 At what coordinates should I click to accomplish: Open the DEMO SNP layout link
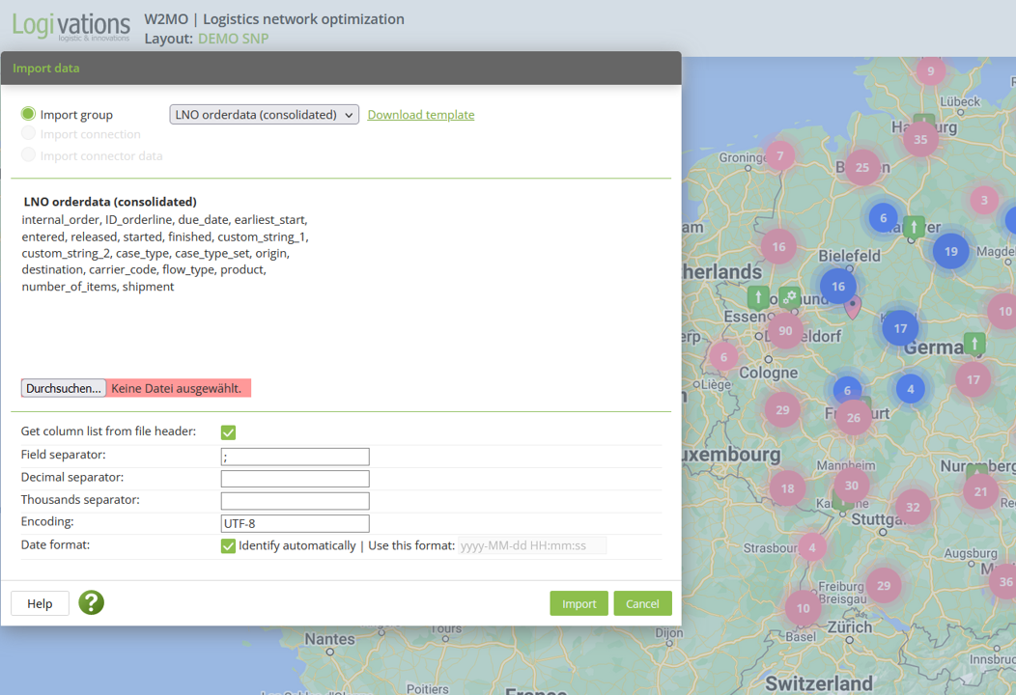click(234, 39)
